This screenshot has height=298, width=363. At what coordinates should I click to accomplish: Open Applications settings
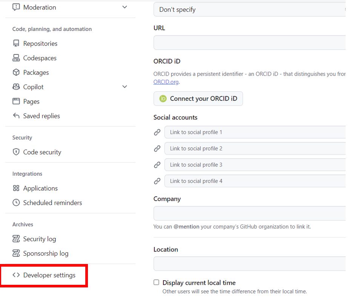point(40,188)
